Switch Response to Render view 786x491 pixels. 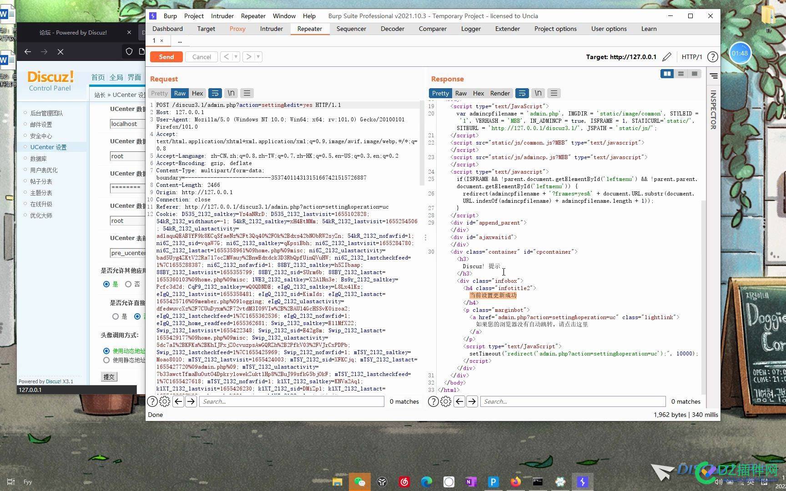click(500, 93)
